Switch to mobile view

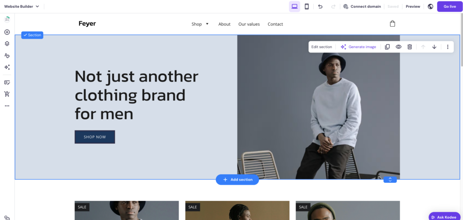(307, 6)
